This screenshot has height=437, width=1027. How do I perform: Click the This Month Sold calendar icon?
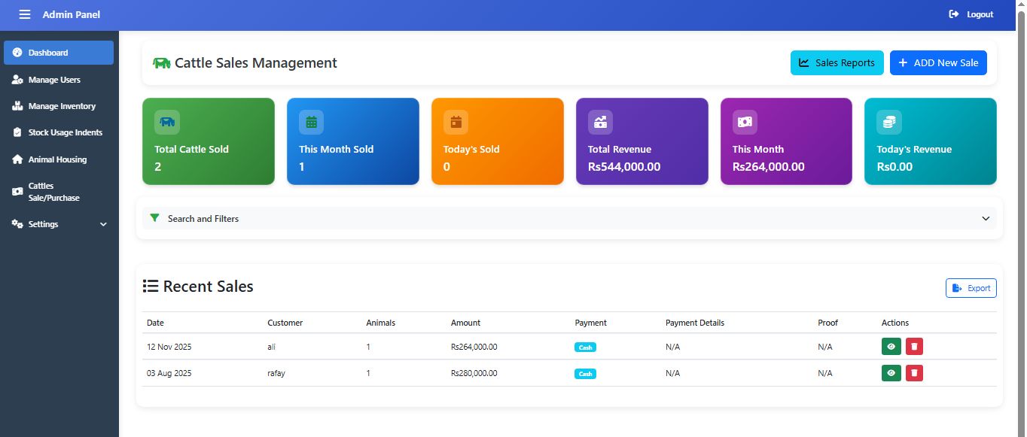click(311, 122)
